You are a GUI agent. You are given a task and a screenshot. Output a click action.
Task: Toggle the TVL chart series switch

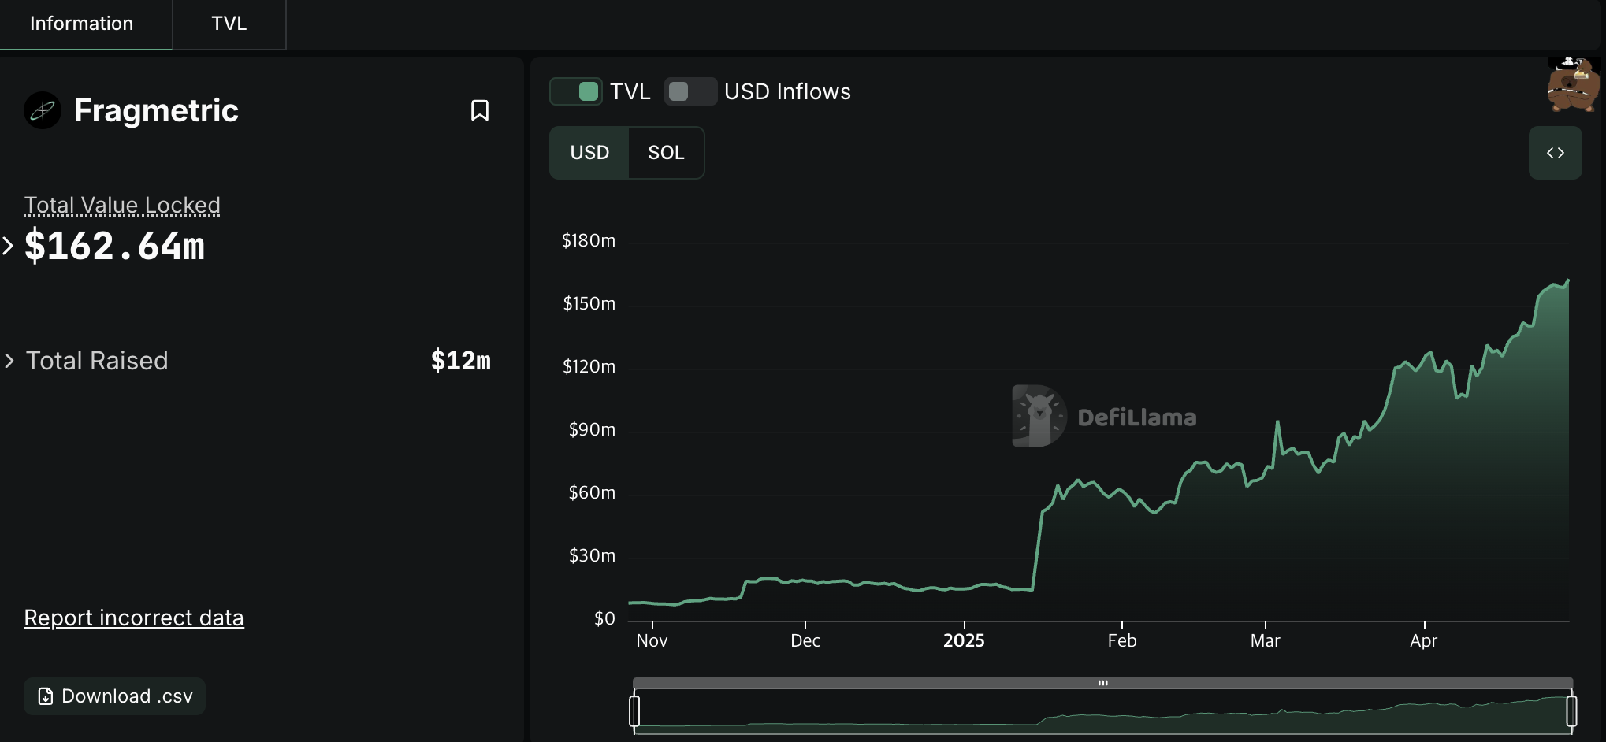point(576,91)
